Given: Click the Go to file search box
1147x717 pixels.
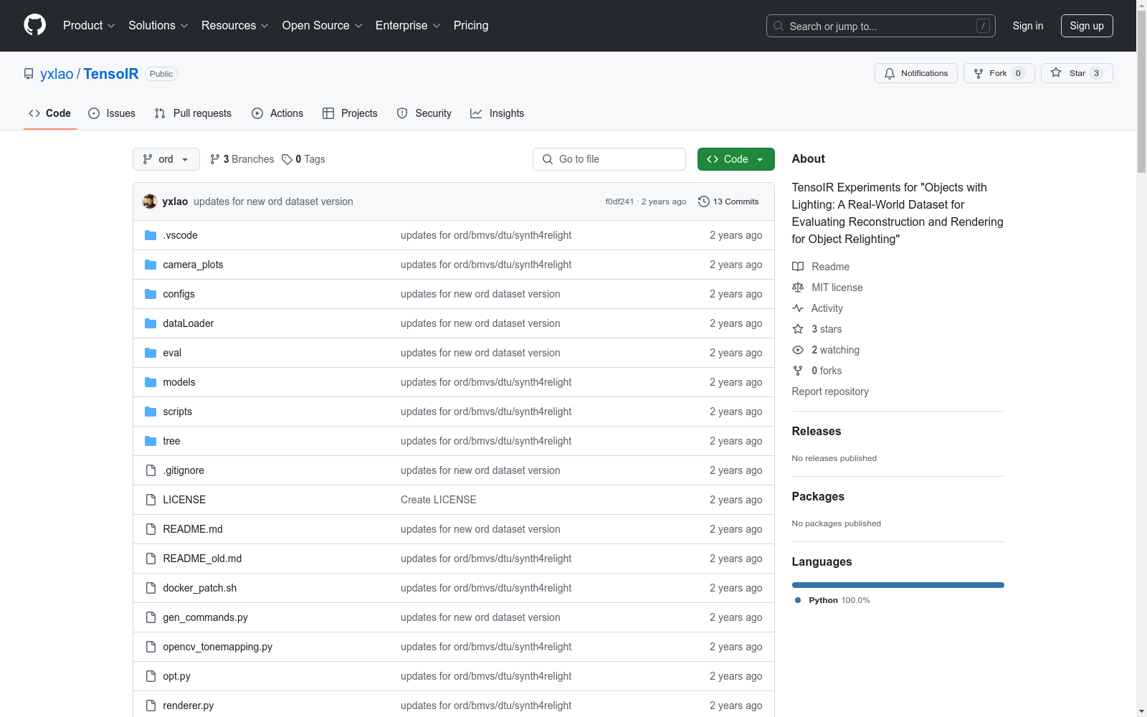Looking at the screenshot, I should tap(609, 159).
